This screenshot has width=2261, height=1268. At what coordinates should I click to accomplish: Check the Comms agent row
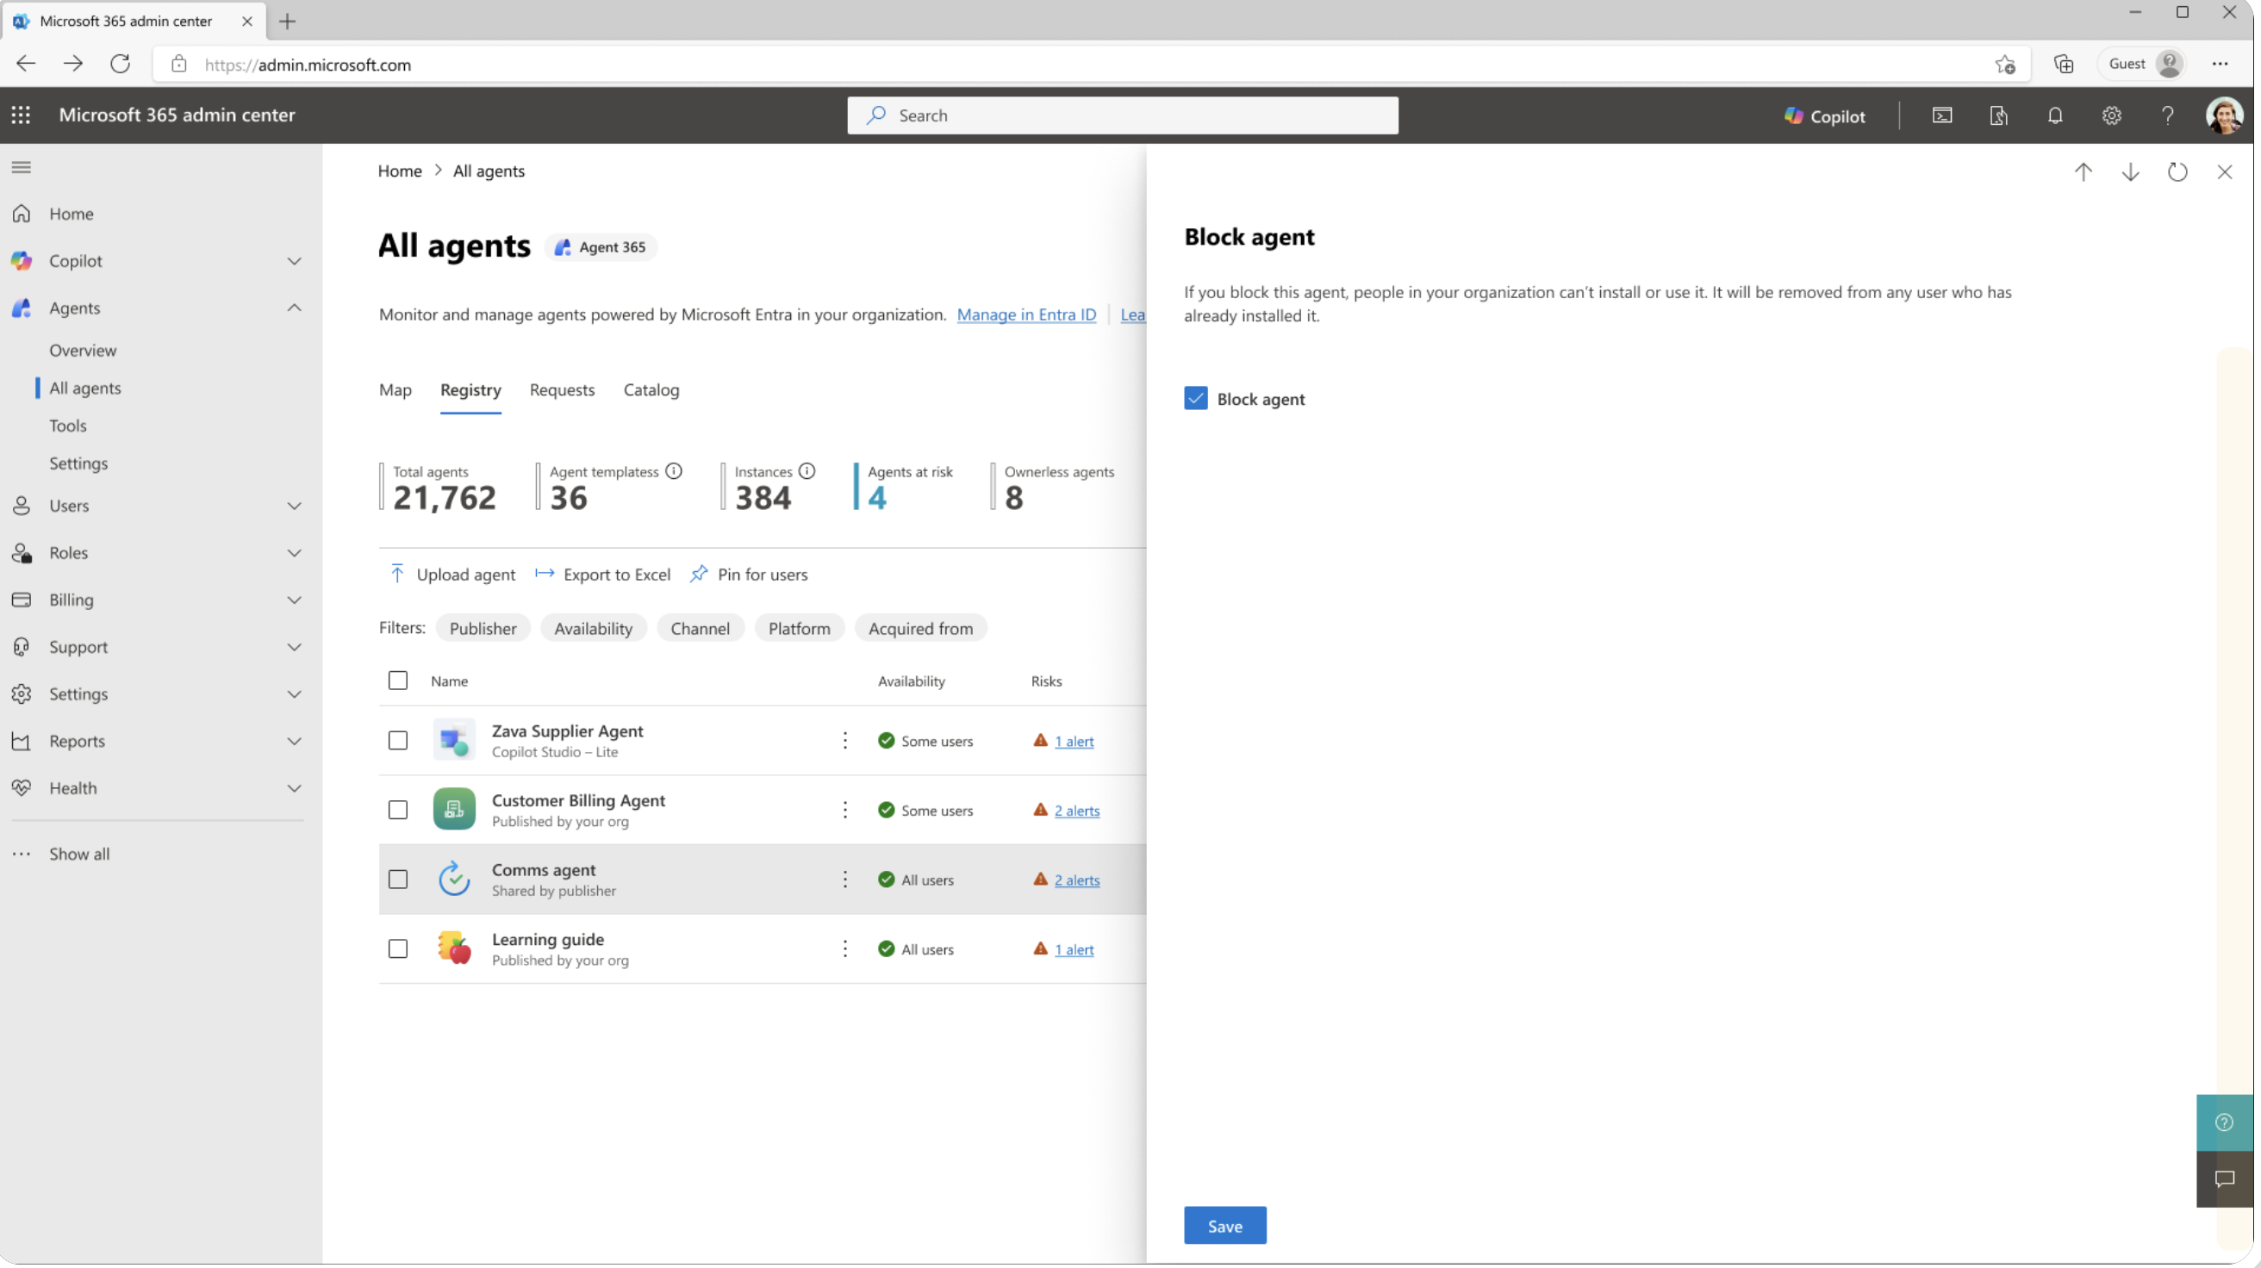398,880
